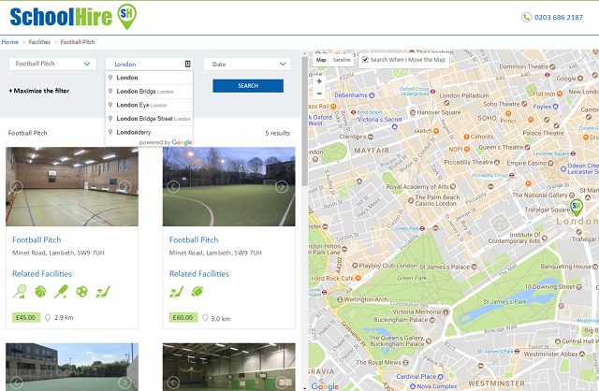Click the Google logo on map
599x391 pixels.
click(325, 386)
